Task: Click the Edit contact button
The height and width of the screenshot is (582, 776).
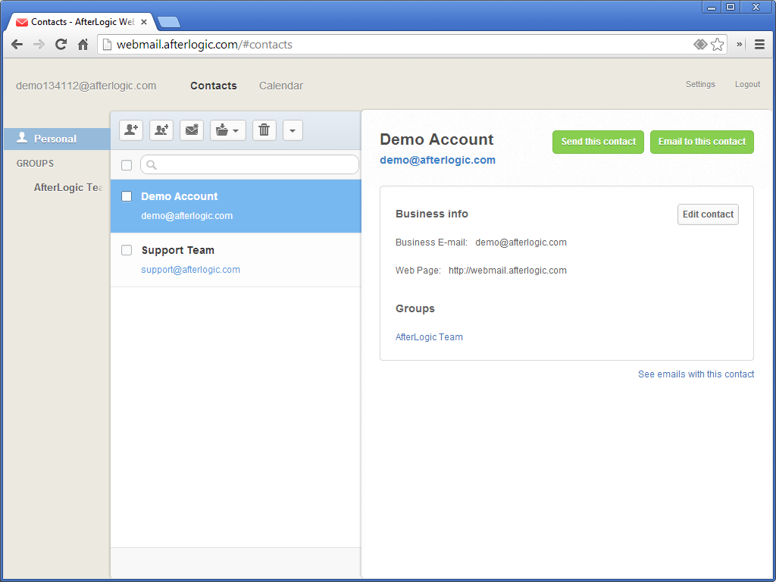Action: (x=709, y=214)
